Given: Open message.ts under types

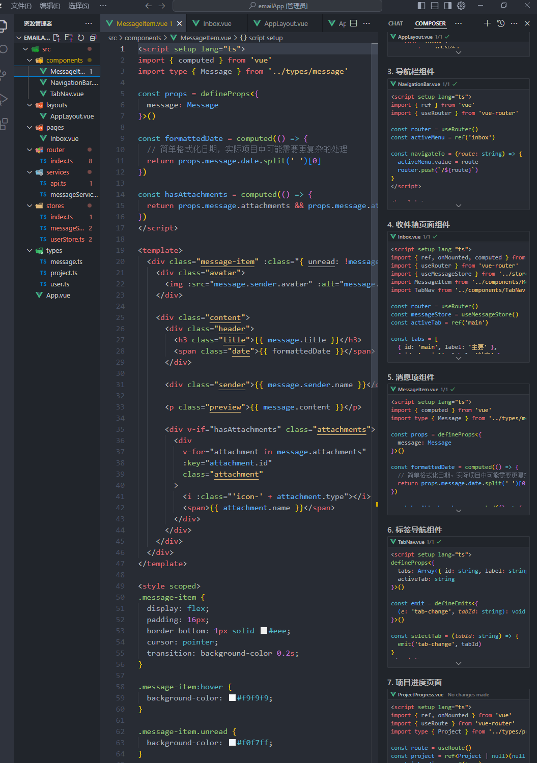Looking at the screenshot, I should (57, 261).
